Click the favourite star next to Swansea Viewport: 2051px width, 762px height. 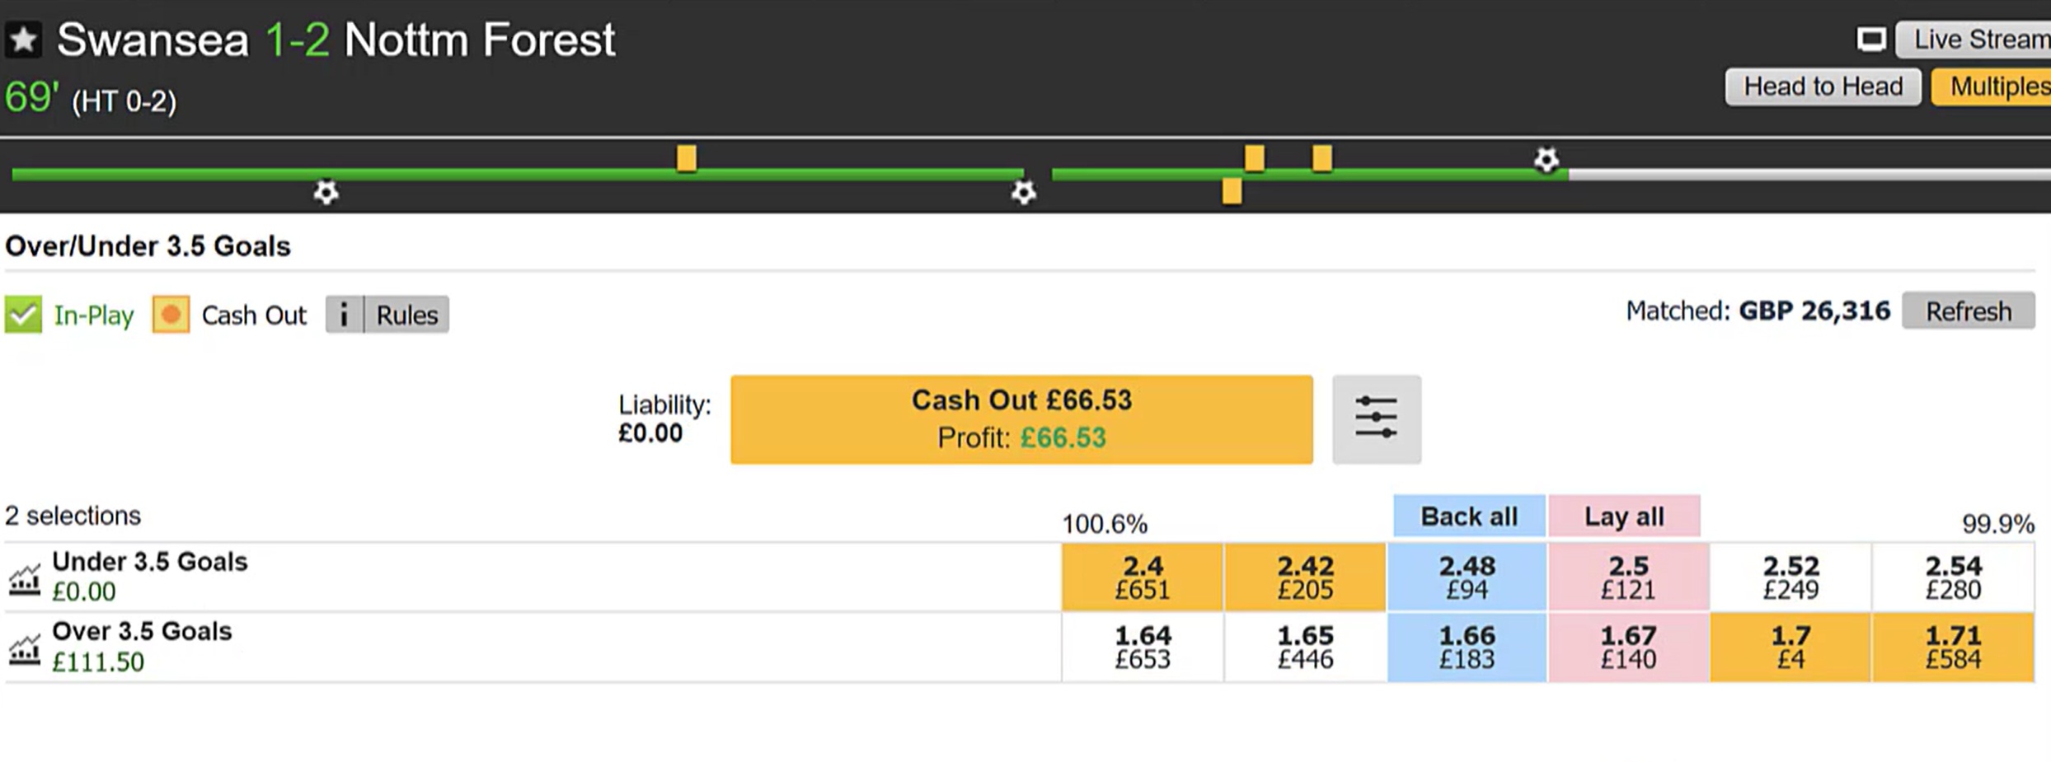click(24, 40)
